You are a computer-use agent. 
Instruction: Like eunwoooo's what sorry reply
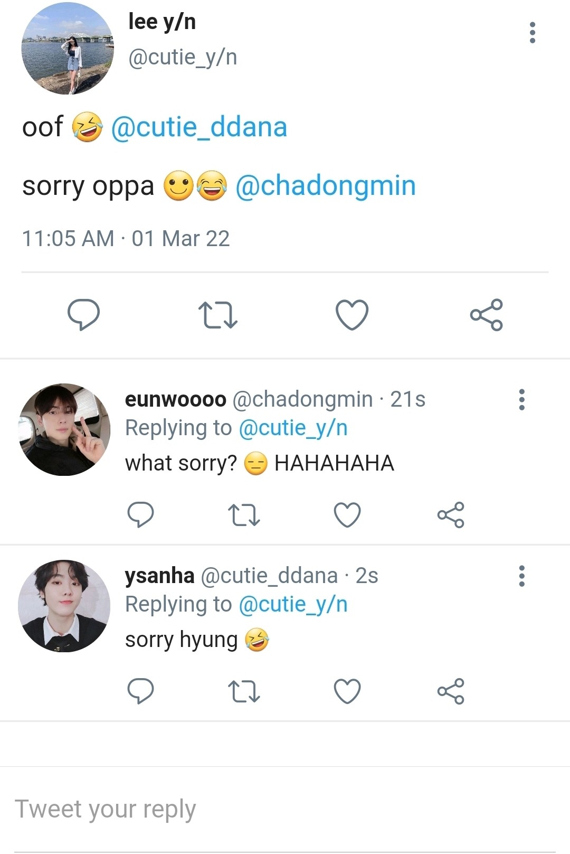point(347,514)
